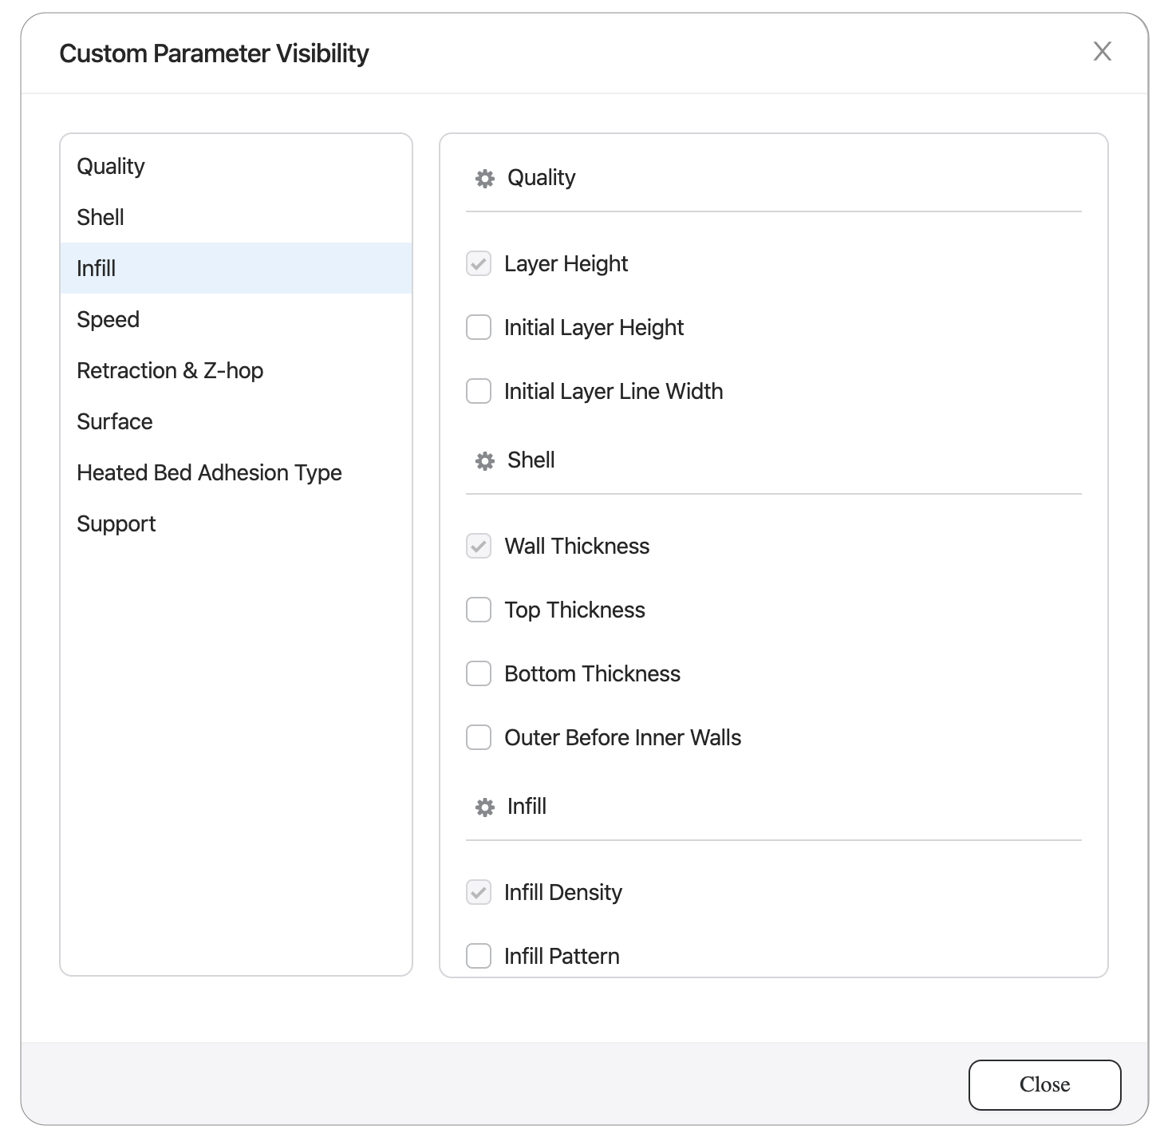Enable Outer Before Inner Walls visibility
This screenshot has height=1141, width=1160.
[x=479, y=737]
